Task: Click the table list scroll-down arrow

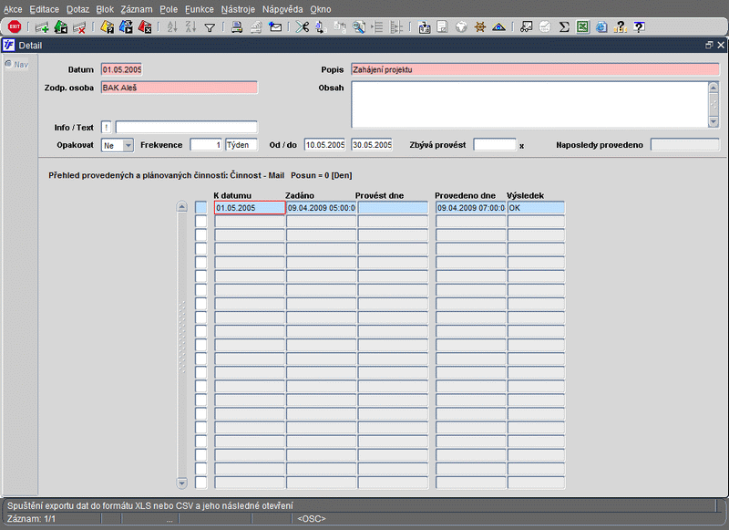Action: (182, 483)
